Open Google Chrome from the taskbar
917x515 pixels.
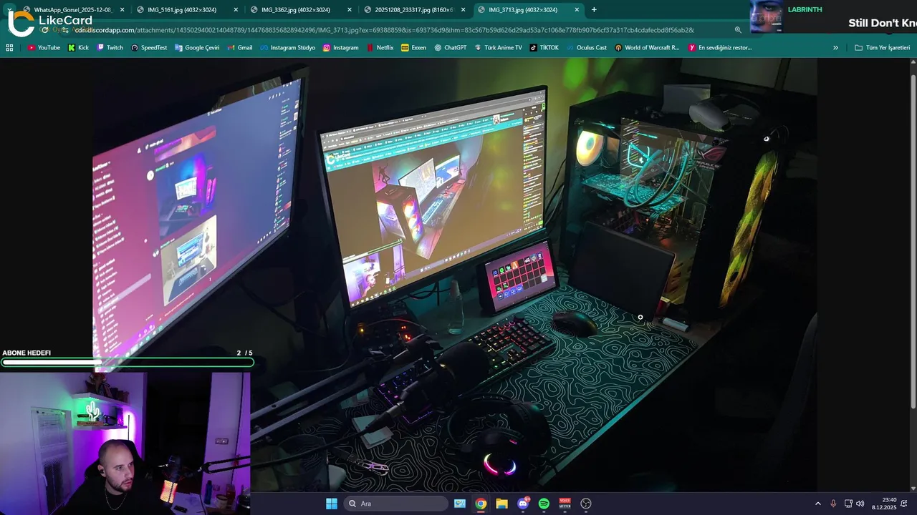coord(481,504)
